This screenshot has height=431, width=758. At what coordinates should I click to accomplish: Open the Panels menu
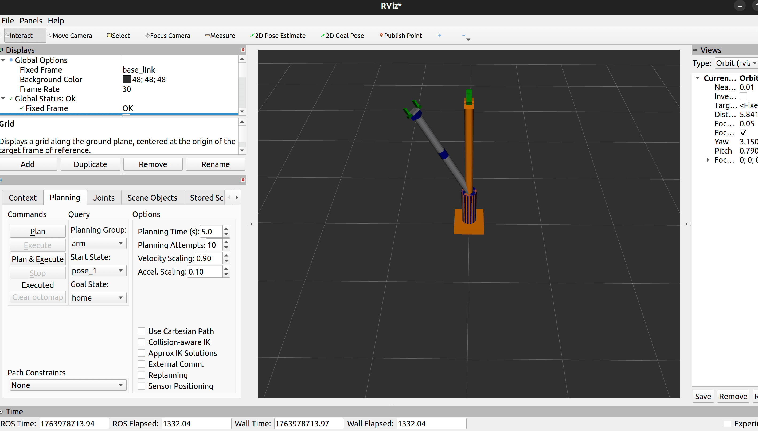point(31,21)
